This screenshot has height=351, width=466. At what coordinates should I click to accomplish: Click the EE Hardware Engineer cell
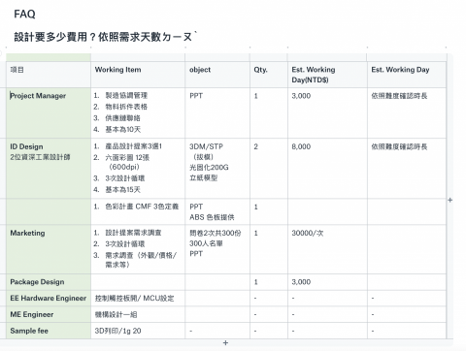coord(49,299)
